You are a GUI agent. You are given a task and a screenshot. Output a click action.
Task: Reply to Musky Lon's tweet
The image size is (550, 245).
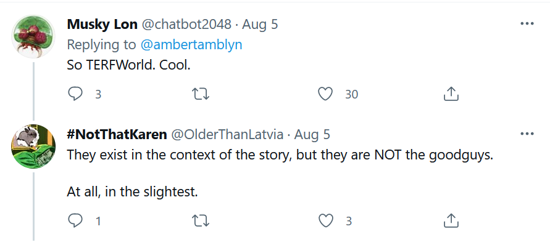coord(75,94)
